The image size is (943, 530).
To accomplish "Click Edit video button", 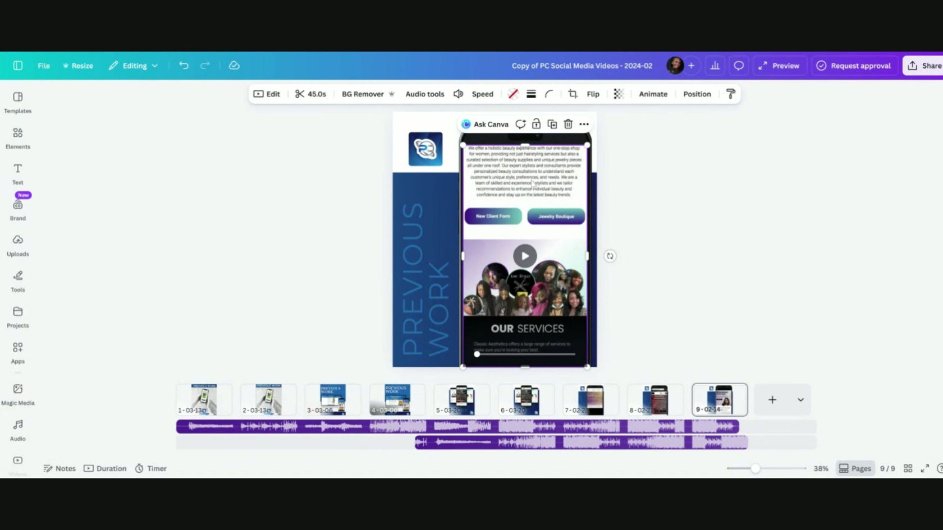I will [267, 94].
